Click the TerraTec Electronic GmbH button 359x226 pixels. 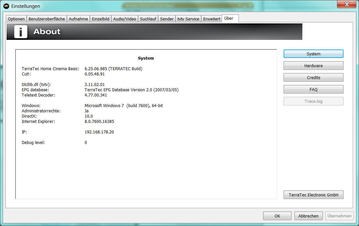pos(314,195)
